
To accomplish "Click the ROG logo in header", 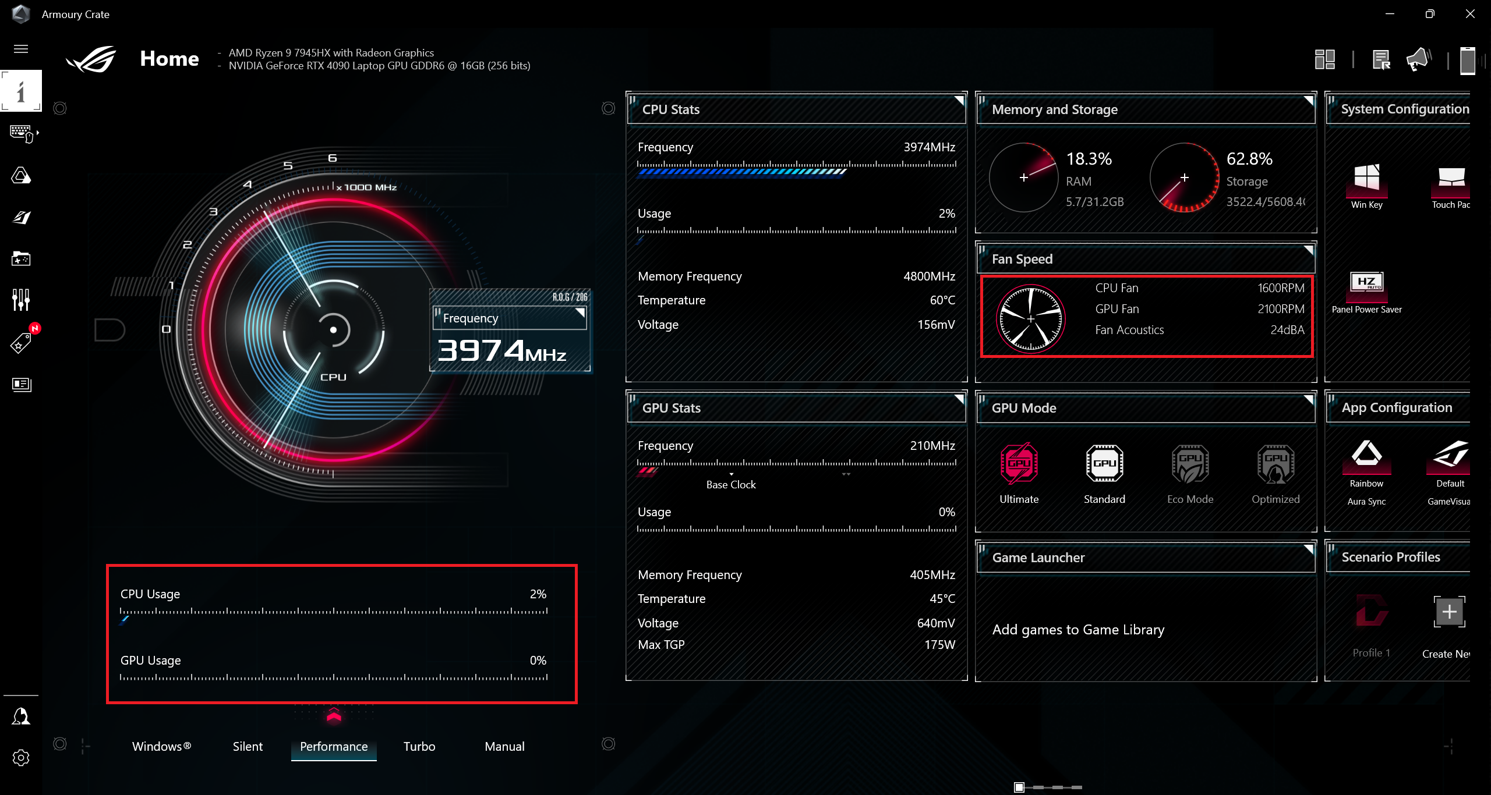I will [x=91, y=59].
